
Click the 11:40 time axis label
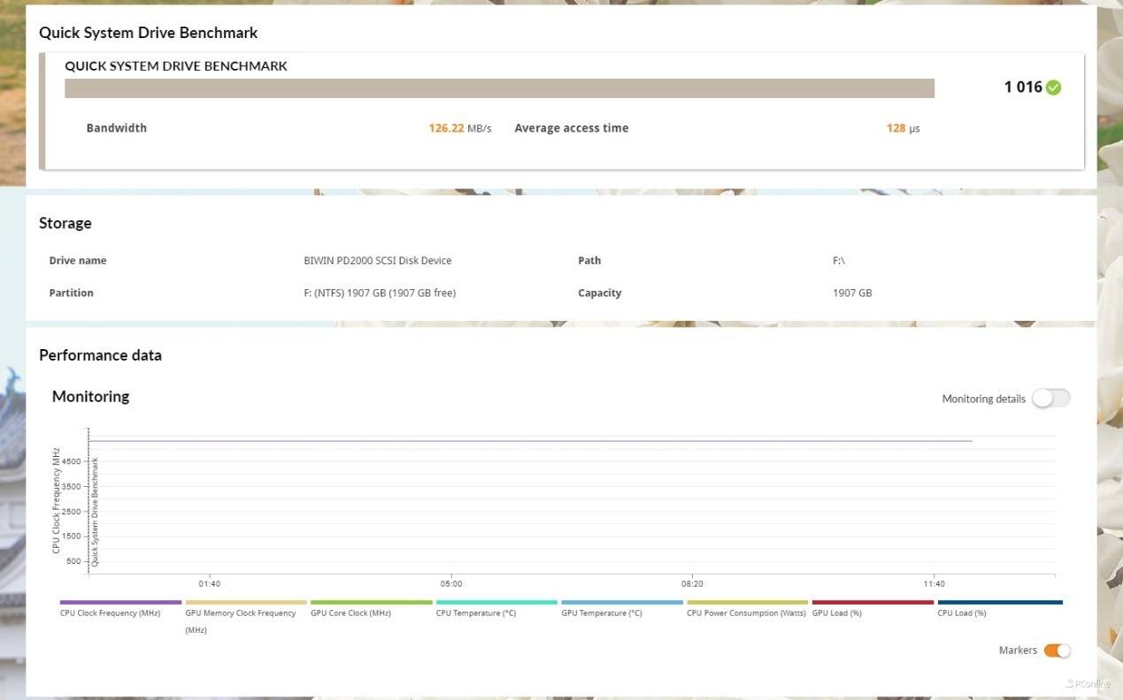click(934, 583)
